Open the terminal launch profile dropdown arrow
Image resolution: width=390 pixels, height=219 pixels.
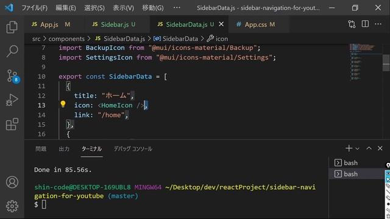point(358,148)
